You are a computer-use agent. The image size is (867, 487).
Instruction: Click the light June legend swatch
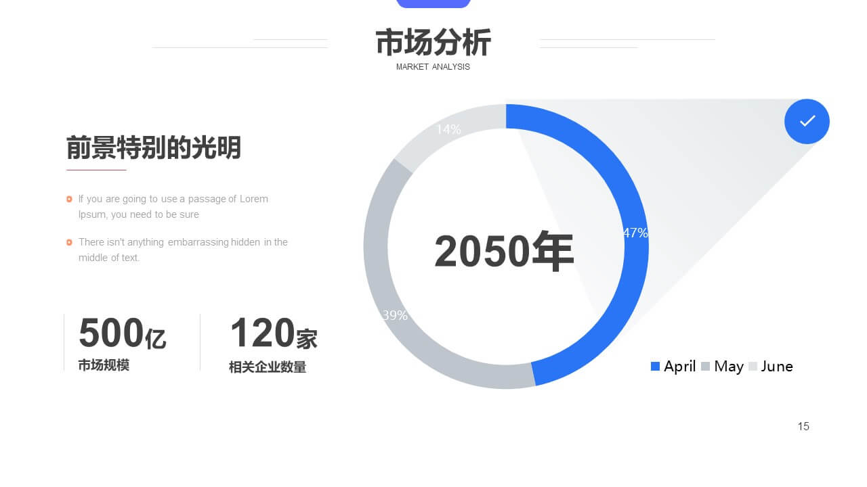click(753, 366)
